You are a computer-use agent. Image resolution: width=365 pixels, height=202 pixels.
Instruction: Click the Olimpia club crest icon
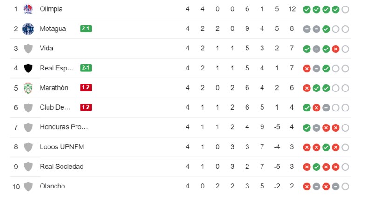pos(28,9)
